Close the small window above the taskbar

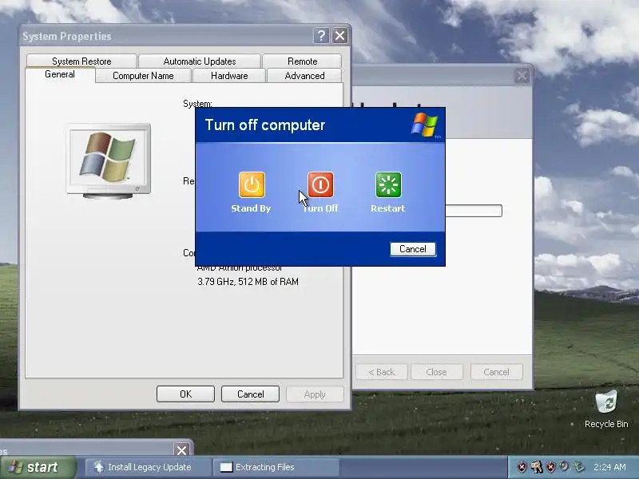tap(182, 450)
